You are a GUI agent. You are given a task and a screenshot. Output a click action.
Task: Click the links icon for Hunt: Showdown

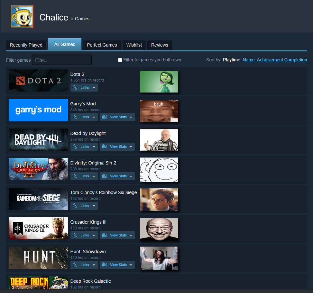pyautogui.click(x=75, y=265)
